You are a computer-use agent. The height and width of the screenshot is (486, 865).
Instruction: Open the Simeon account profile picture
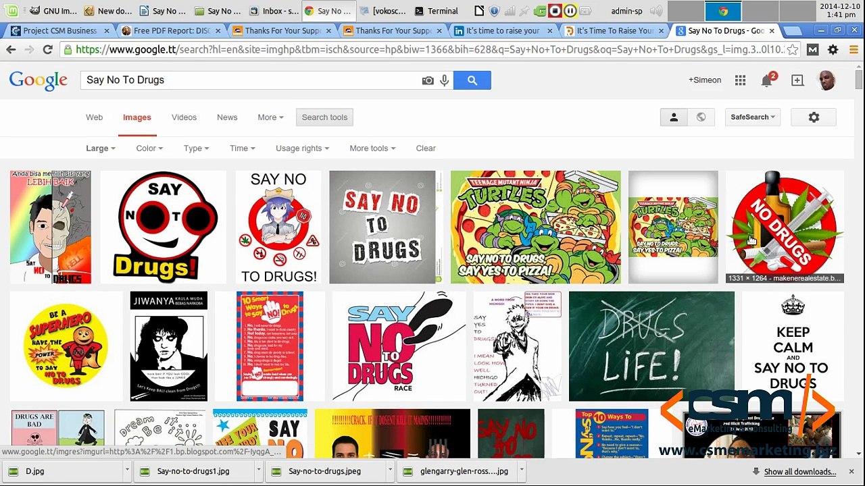pyautogui.click(x=826, y=80)
